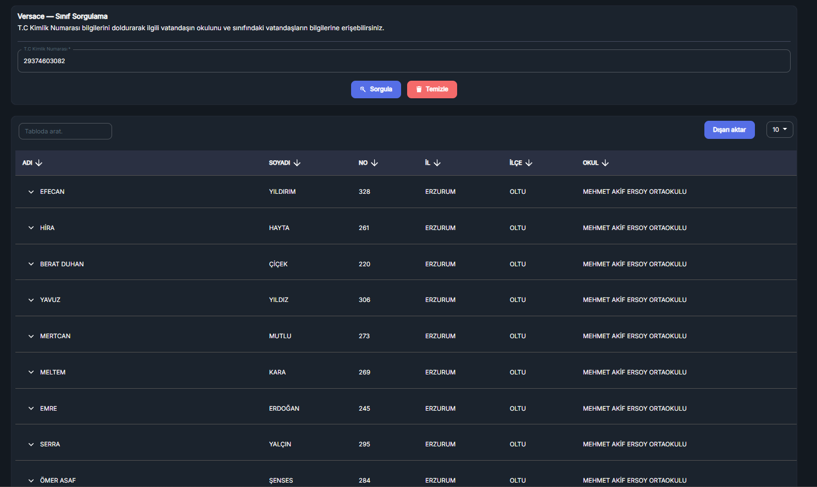Sort by İLÇE column arrow
This screenshot has height=487, width=817.
(529, 163)
